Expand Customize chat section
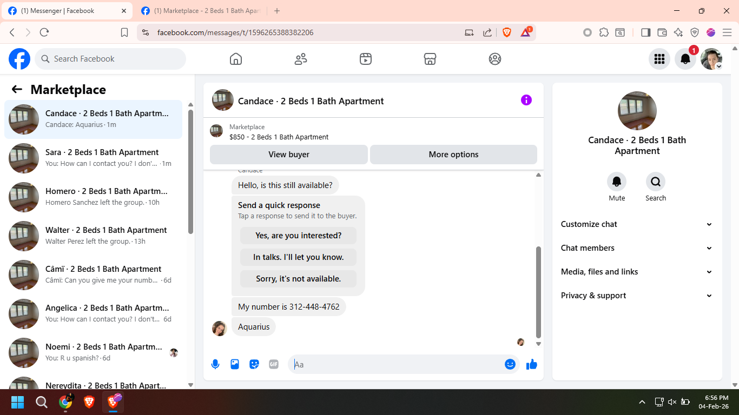The height and width of the screenshot is (415, 739). tap(637, 224)
